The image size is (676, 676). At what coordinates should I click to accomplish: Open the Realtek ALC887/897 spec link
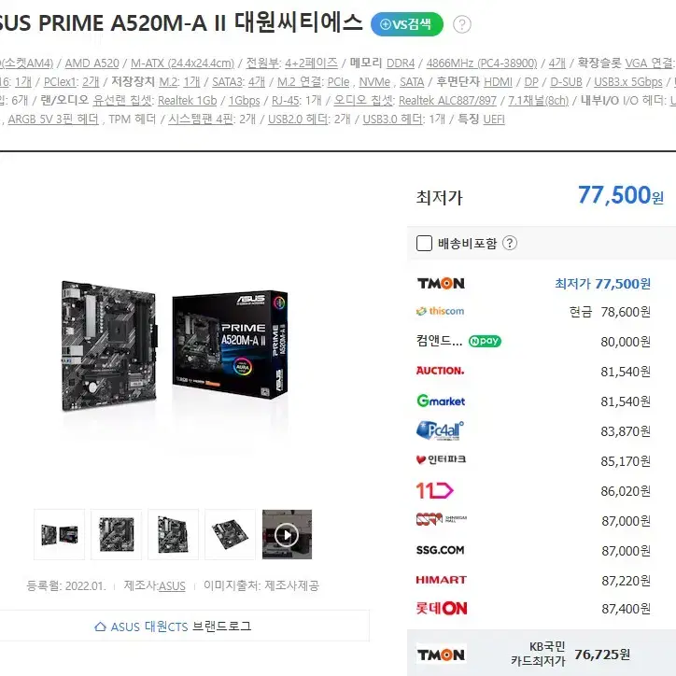pyautogui.click(x=447, y=101)
